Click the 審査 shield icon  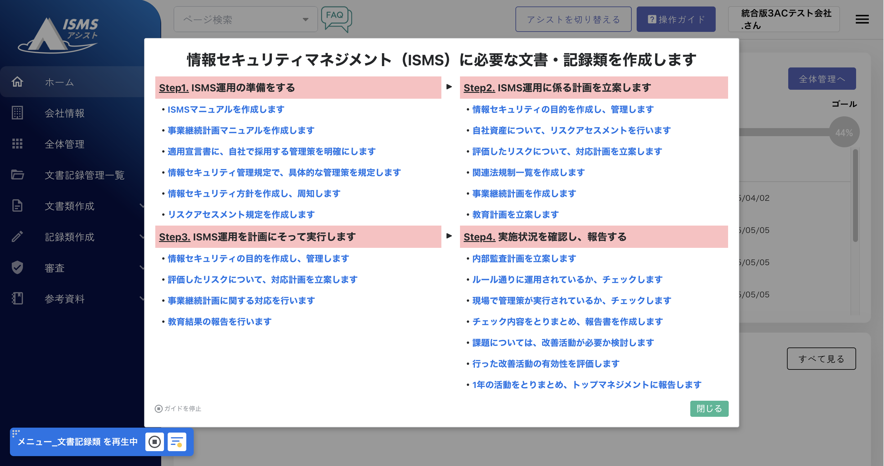pos(17,268)
